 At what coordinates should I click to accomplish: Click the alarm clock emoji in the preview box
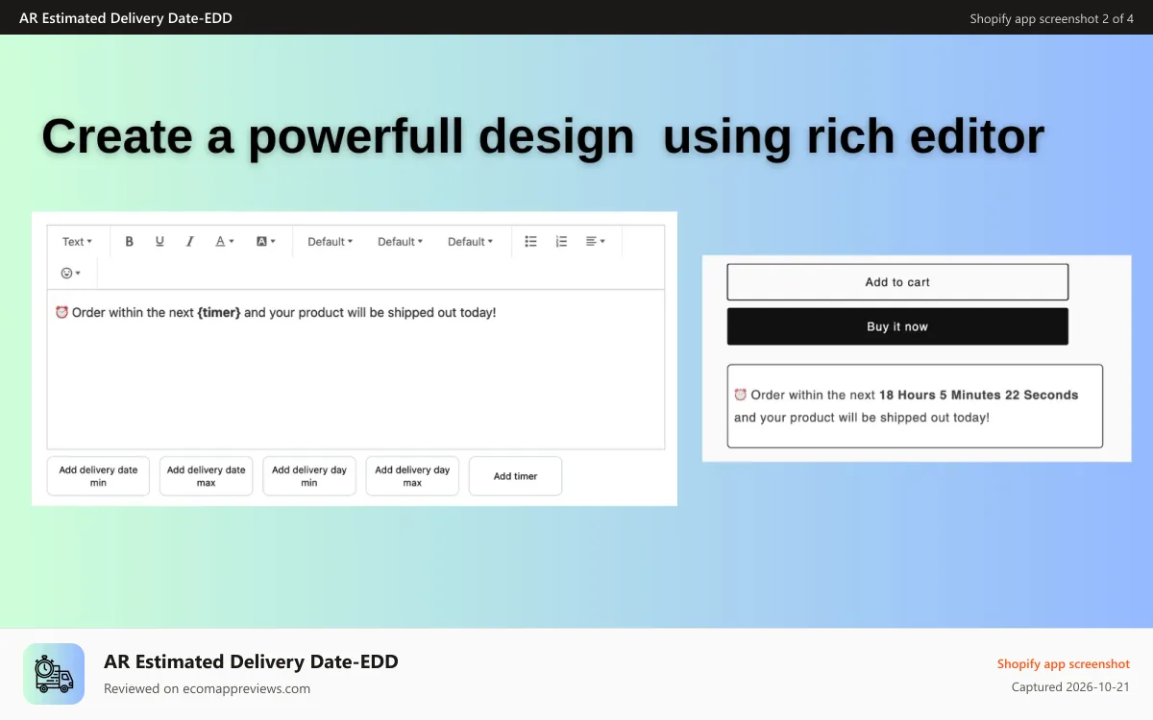tap(741, 395)
